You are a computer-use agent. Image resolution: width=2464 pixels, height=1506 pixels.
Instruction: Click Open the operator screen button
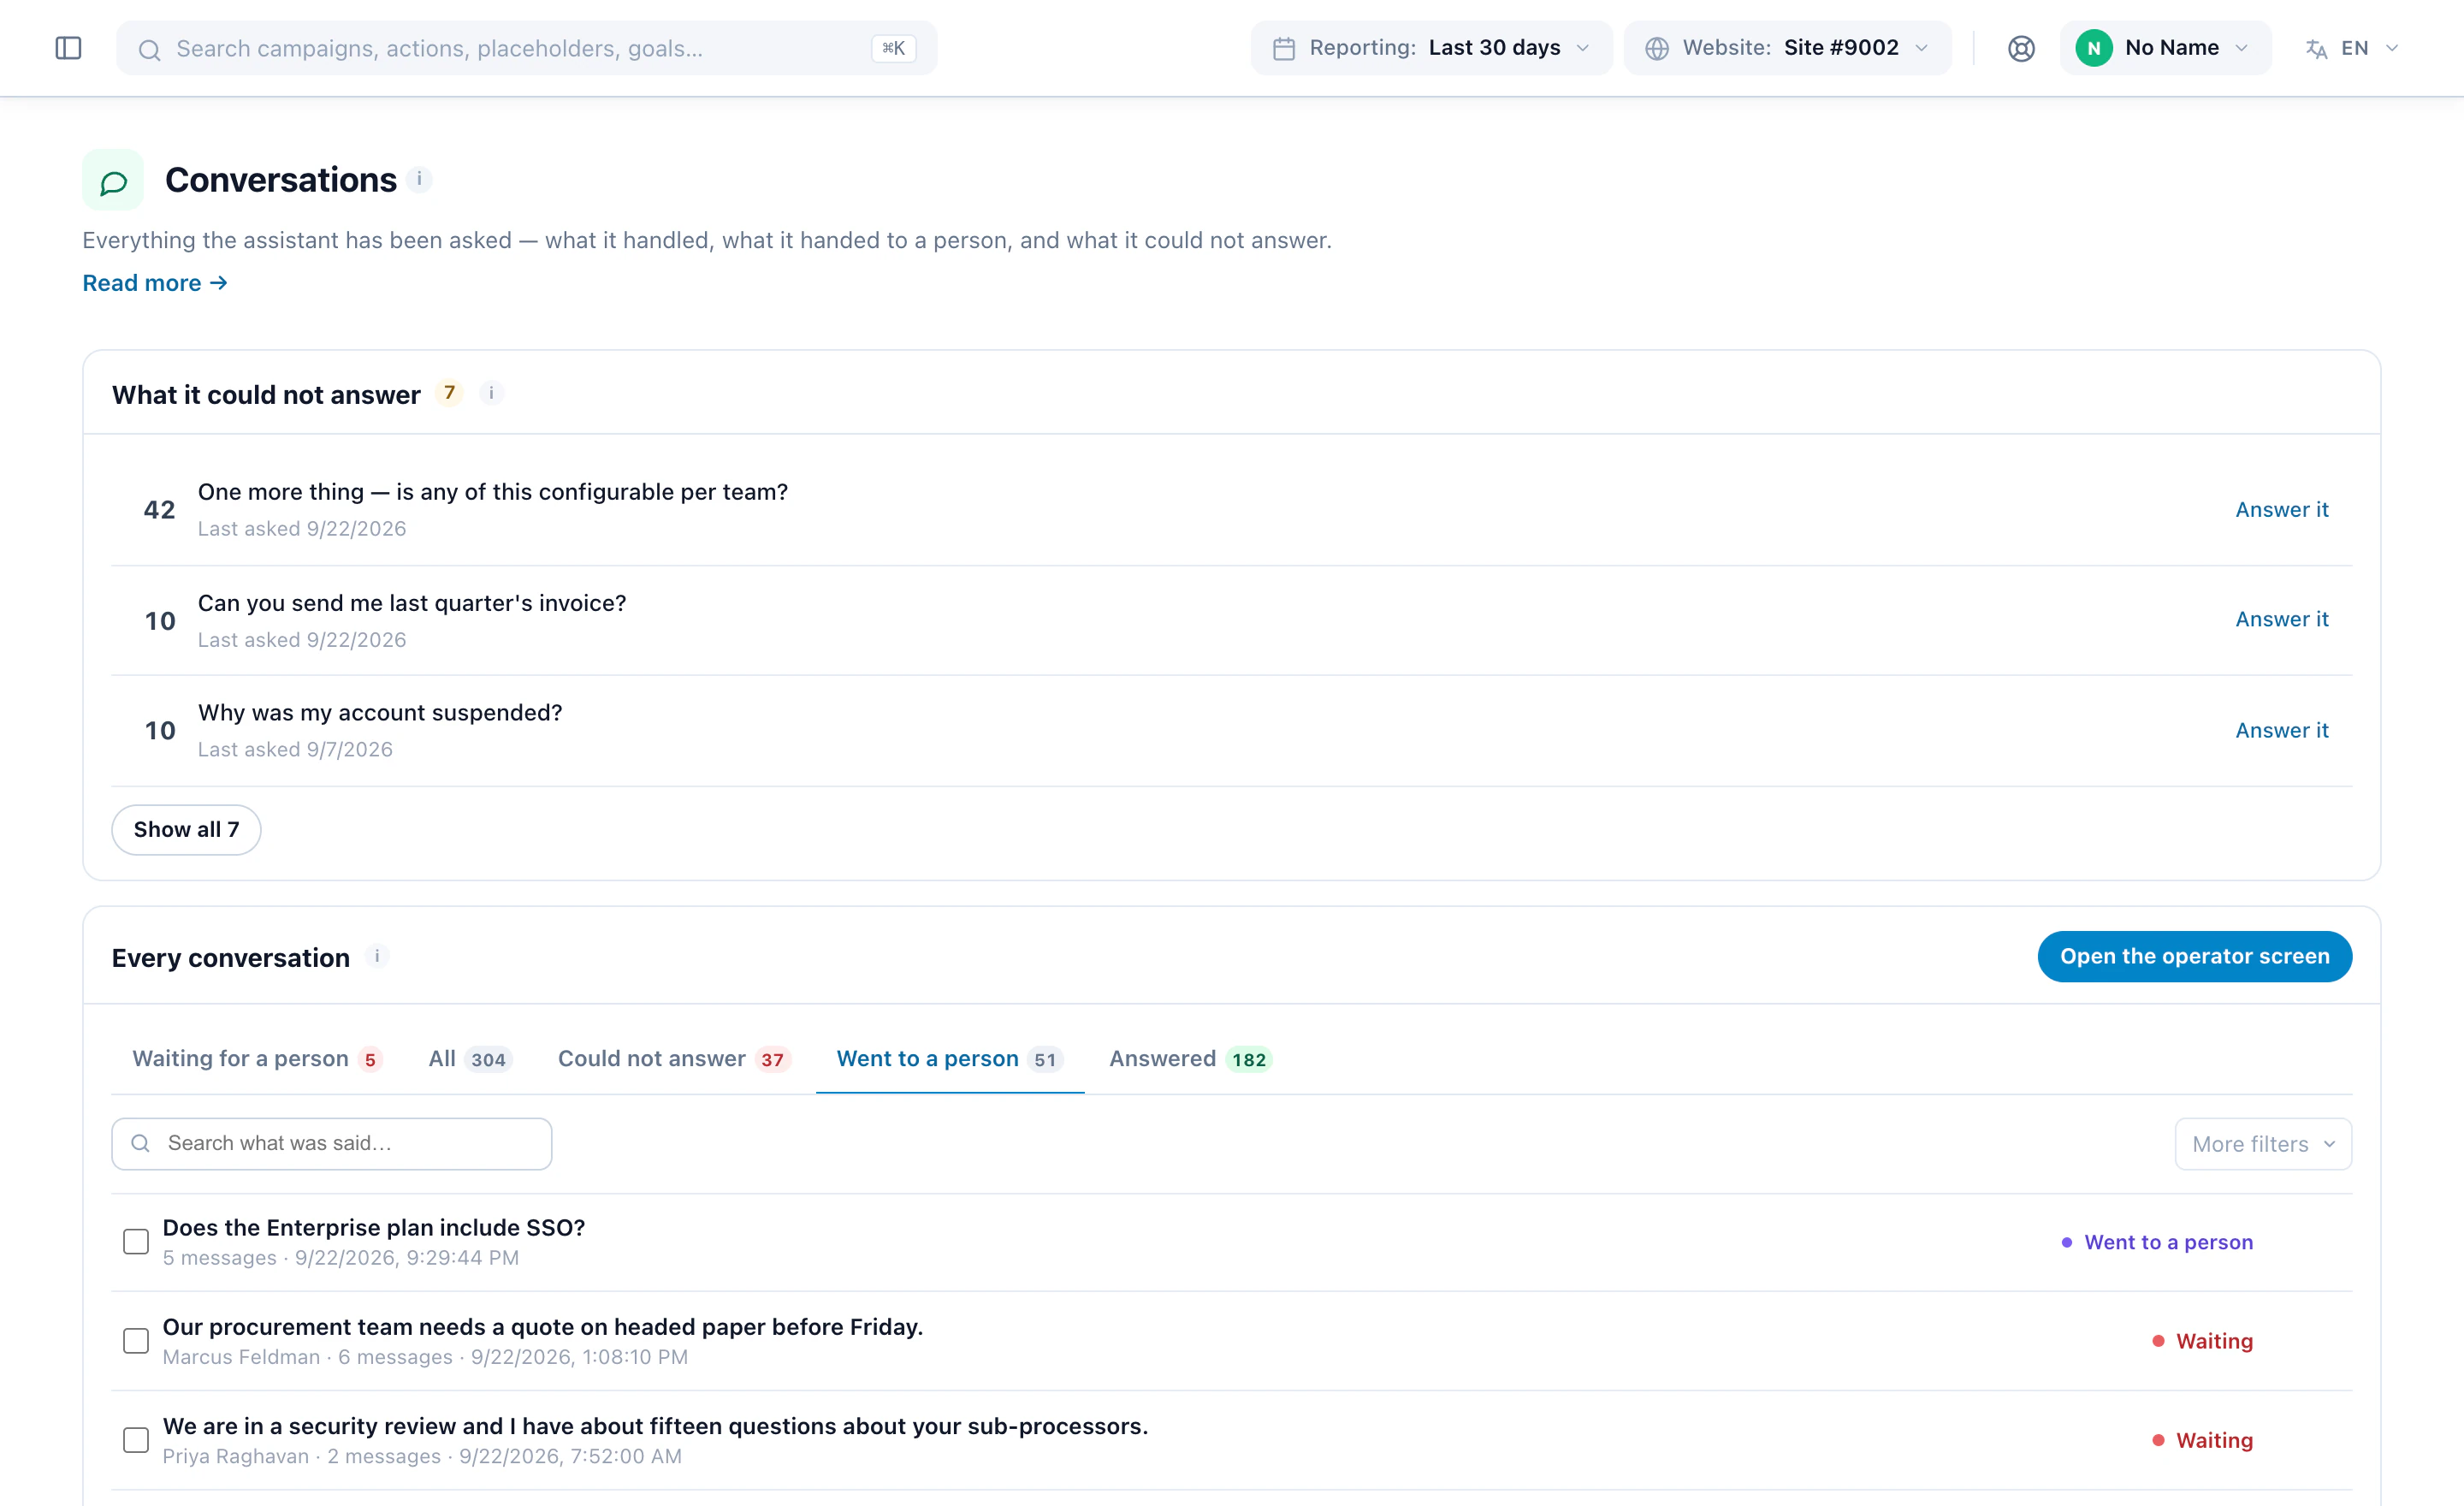[2194, 956]
